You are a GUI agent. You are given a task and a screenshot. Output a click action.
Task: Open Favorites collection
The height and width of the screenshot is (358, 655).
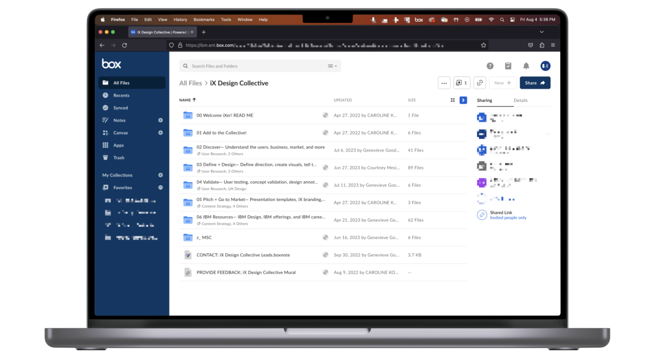(x=122, y=187)
